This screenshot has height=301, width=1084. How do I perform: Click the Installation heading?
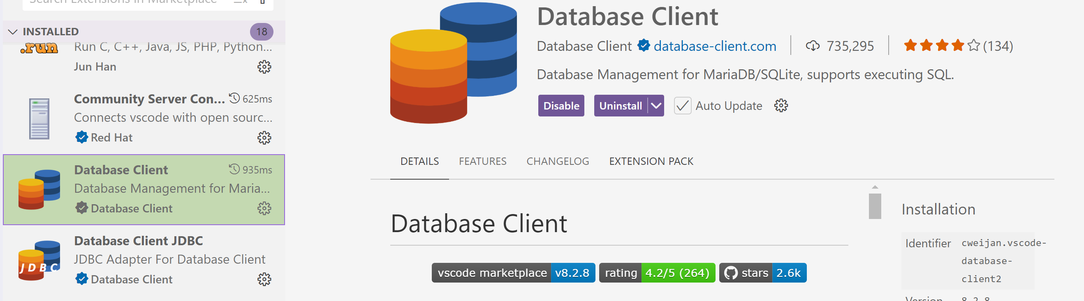tap(938, 209)
